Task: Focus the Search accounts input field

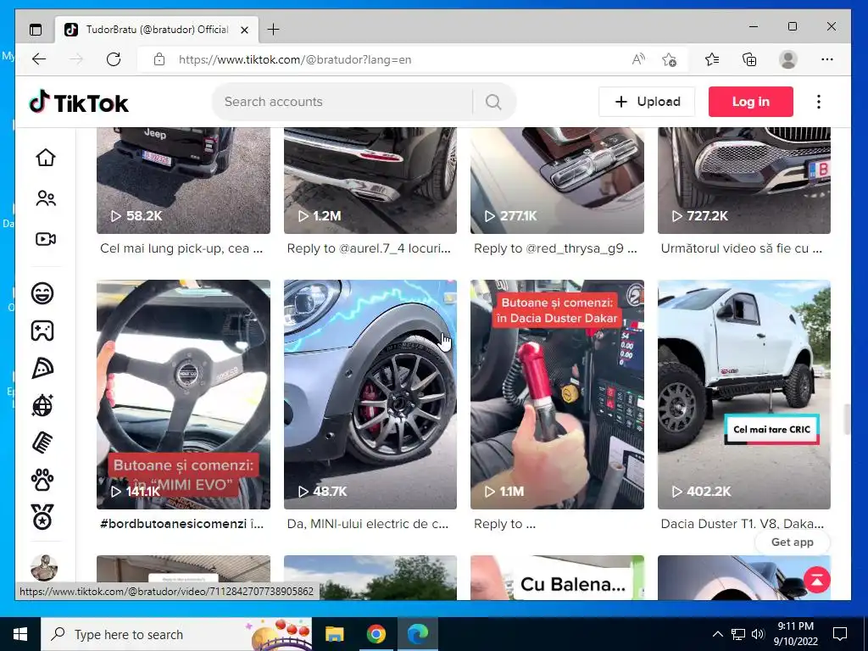Action: coord(342,102)
